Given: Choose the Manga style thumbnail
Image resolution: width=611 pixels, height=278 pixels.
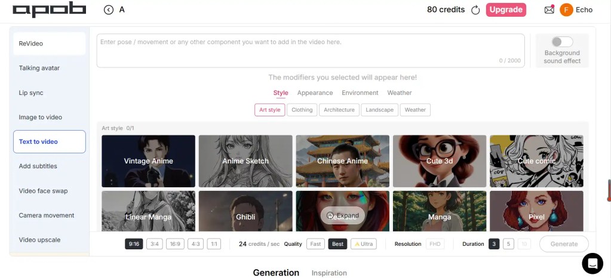Looking at the screenshot, I should [x=440, y=211].
